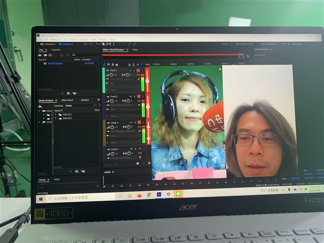
Task: Solo Track 1
Action: (134, 70)
